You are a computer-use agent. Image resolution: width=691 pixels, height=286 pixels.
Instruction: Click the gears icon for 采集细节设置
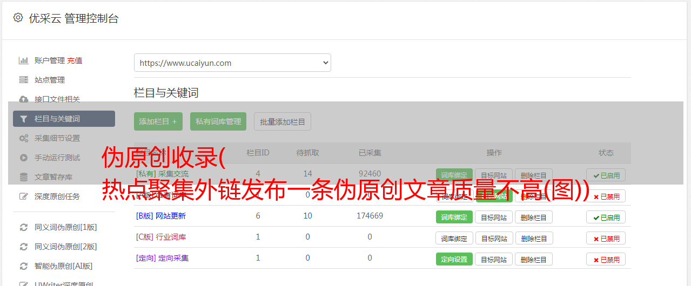point(23,138)
